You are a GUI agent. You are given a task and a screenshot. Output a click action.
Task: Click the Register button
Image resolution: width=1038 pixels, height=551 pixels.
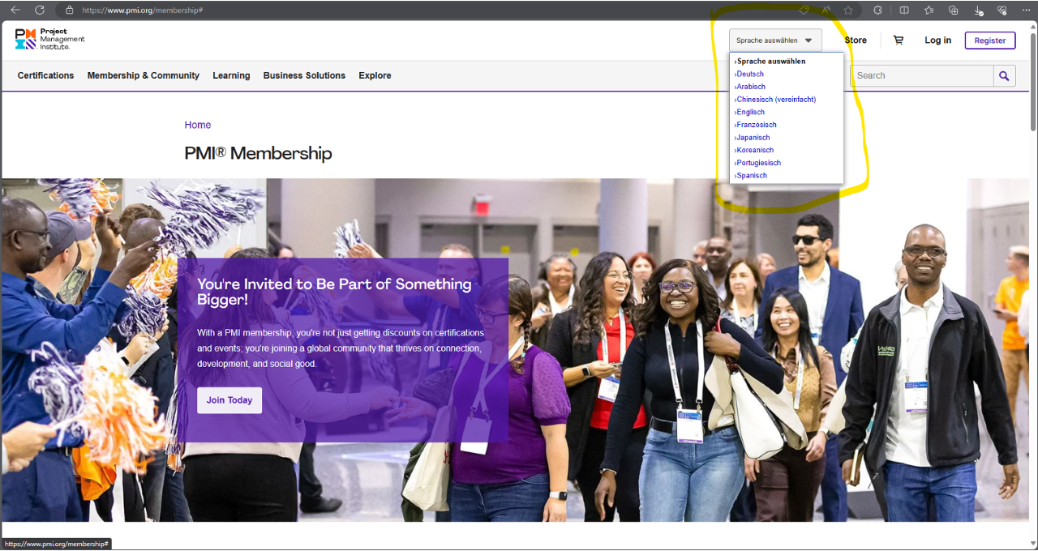(x=989, y=41)
